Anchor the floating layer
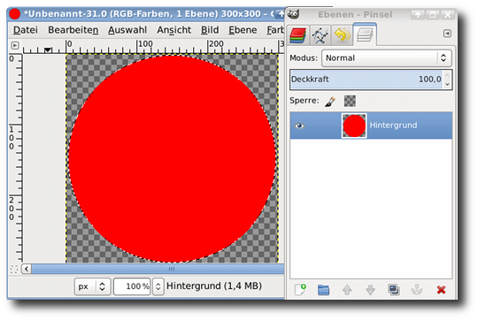478x320 pixels. [417, 290]
